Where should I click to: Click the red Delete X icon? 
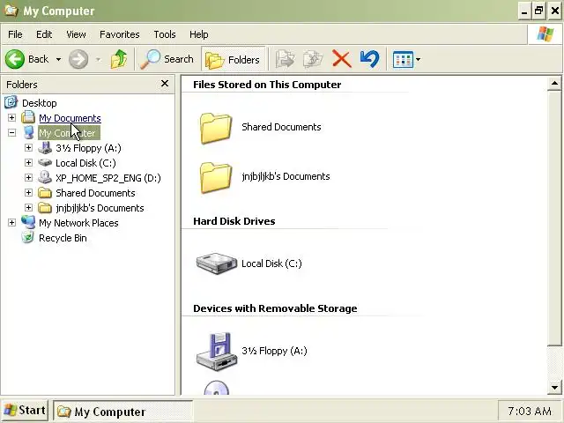[341, 59]
